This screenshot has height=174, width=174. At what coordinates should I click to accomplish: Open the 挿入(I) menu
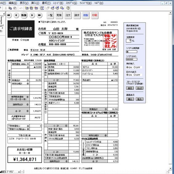35,3
